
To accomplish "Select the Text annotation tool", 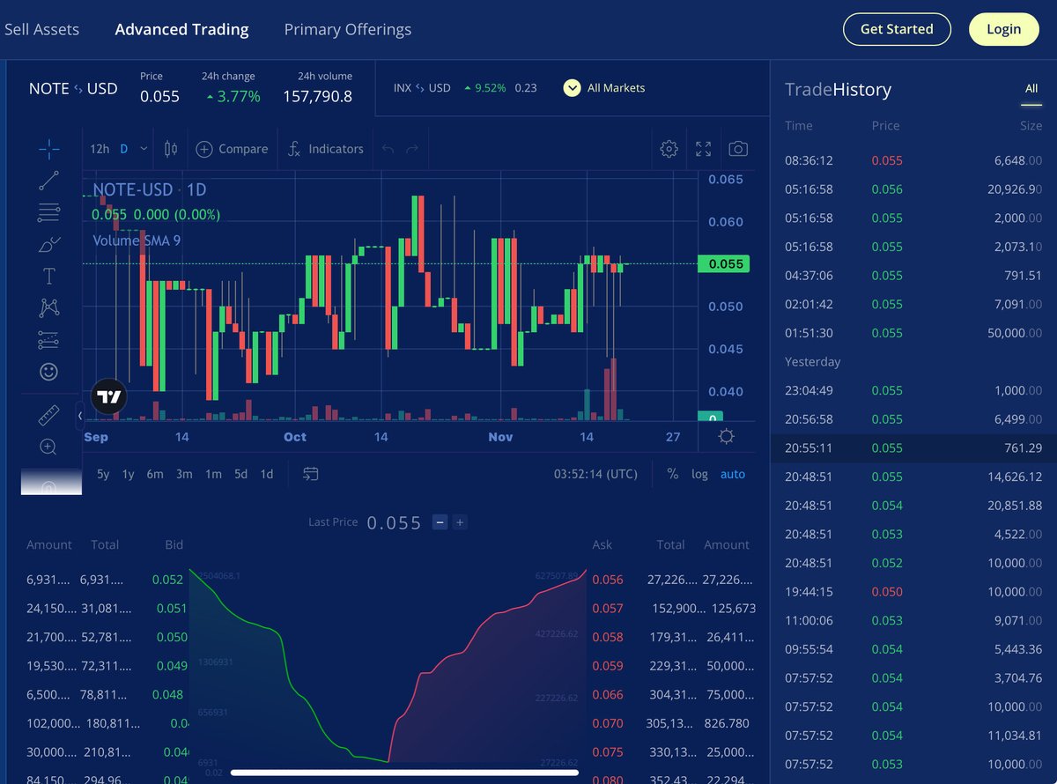I will point(49,277).
